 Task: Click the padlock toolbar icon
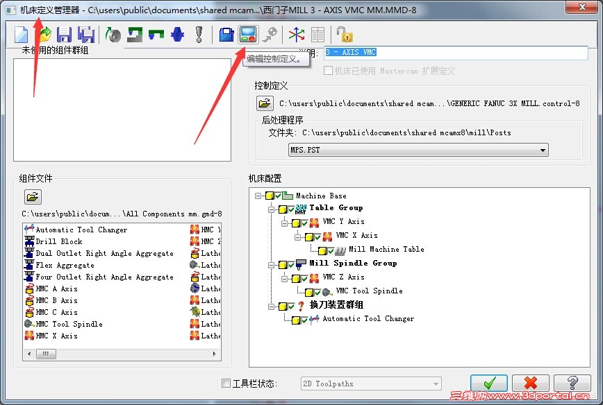[x=345, y=35]
